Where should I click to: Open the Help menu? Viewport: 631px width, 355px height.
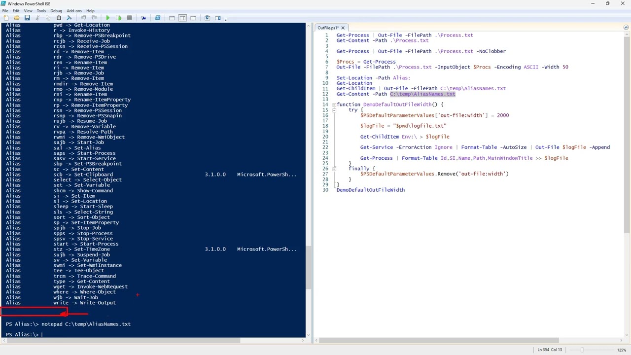[x=90, y=10]
